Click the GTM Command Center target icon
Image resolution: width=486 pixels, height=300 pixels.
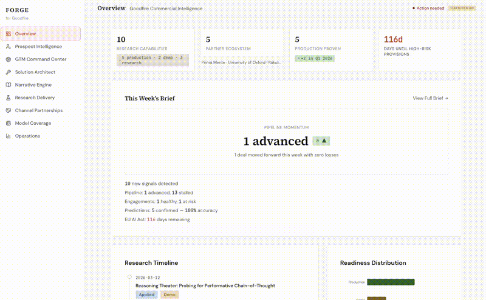(x=9, y=59)
